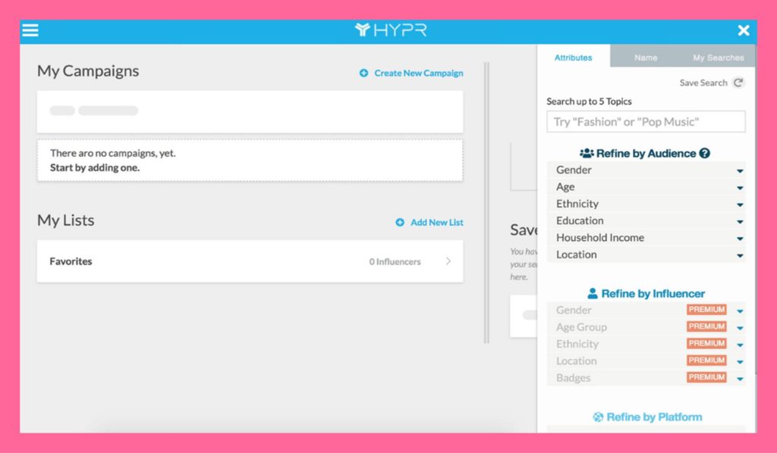The height and width of the screenshot is (453, 777).
Task: Click 'Start by adding one.' text
Action: (95, 167)
